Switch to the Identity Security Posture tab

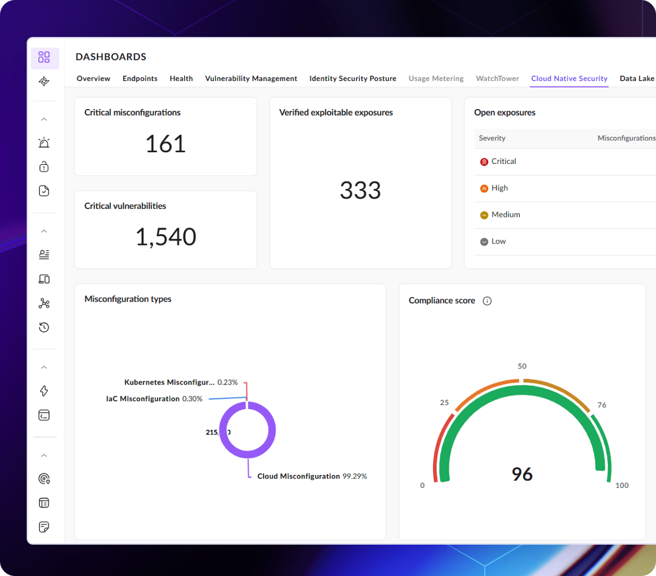pos(352,79)
